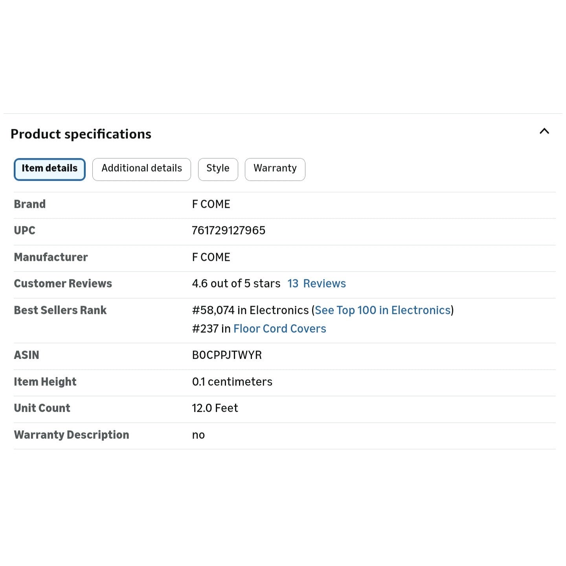566x566 pixels.
Task: Click the Unit Count label
Action: point(42,408)
